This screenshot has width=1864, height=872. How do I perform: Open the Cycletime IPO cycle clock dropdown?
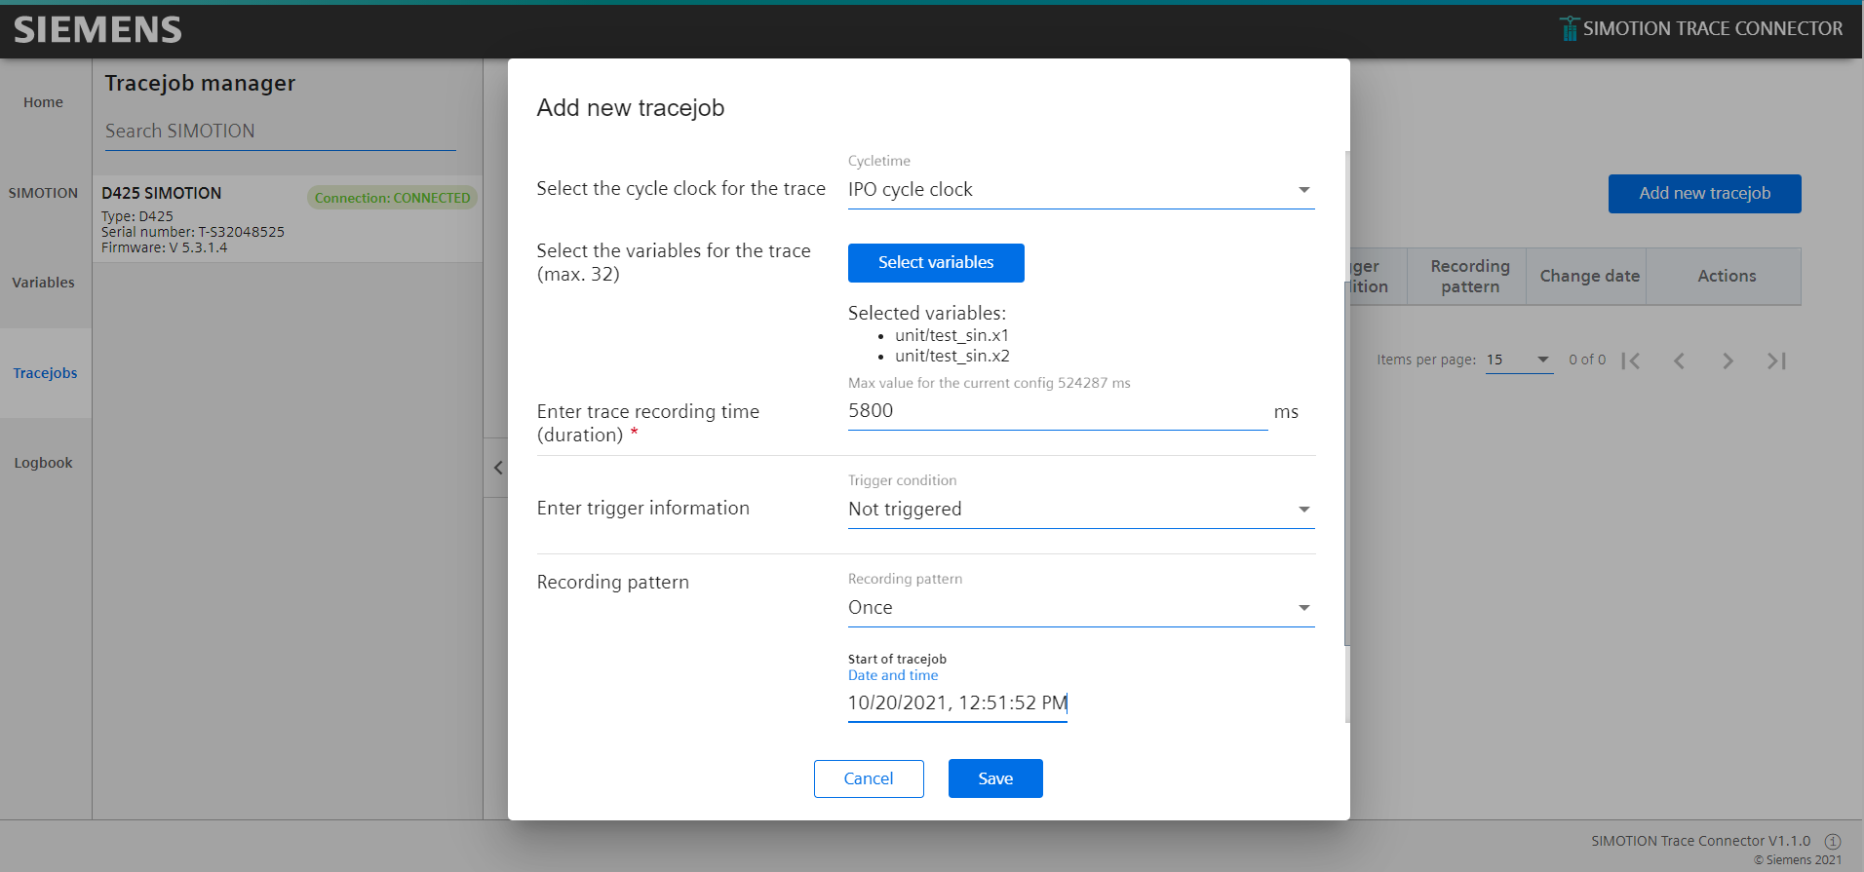[1081, 190]
